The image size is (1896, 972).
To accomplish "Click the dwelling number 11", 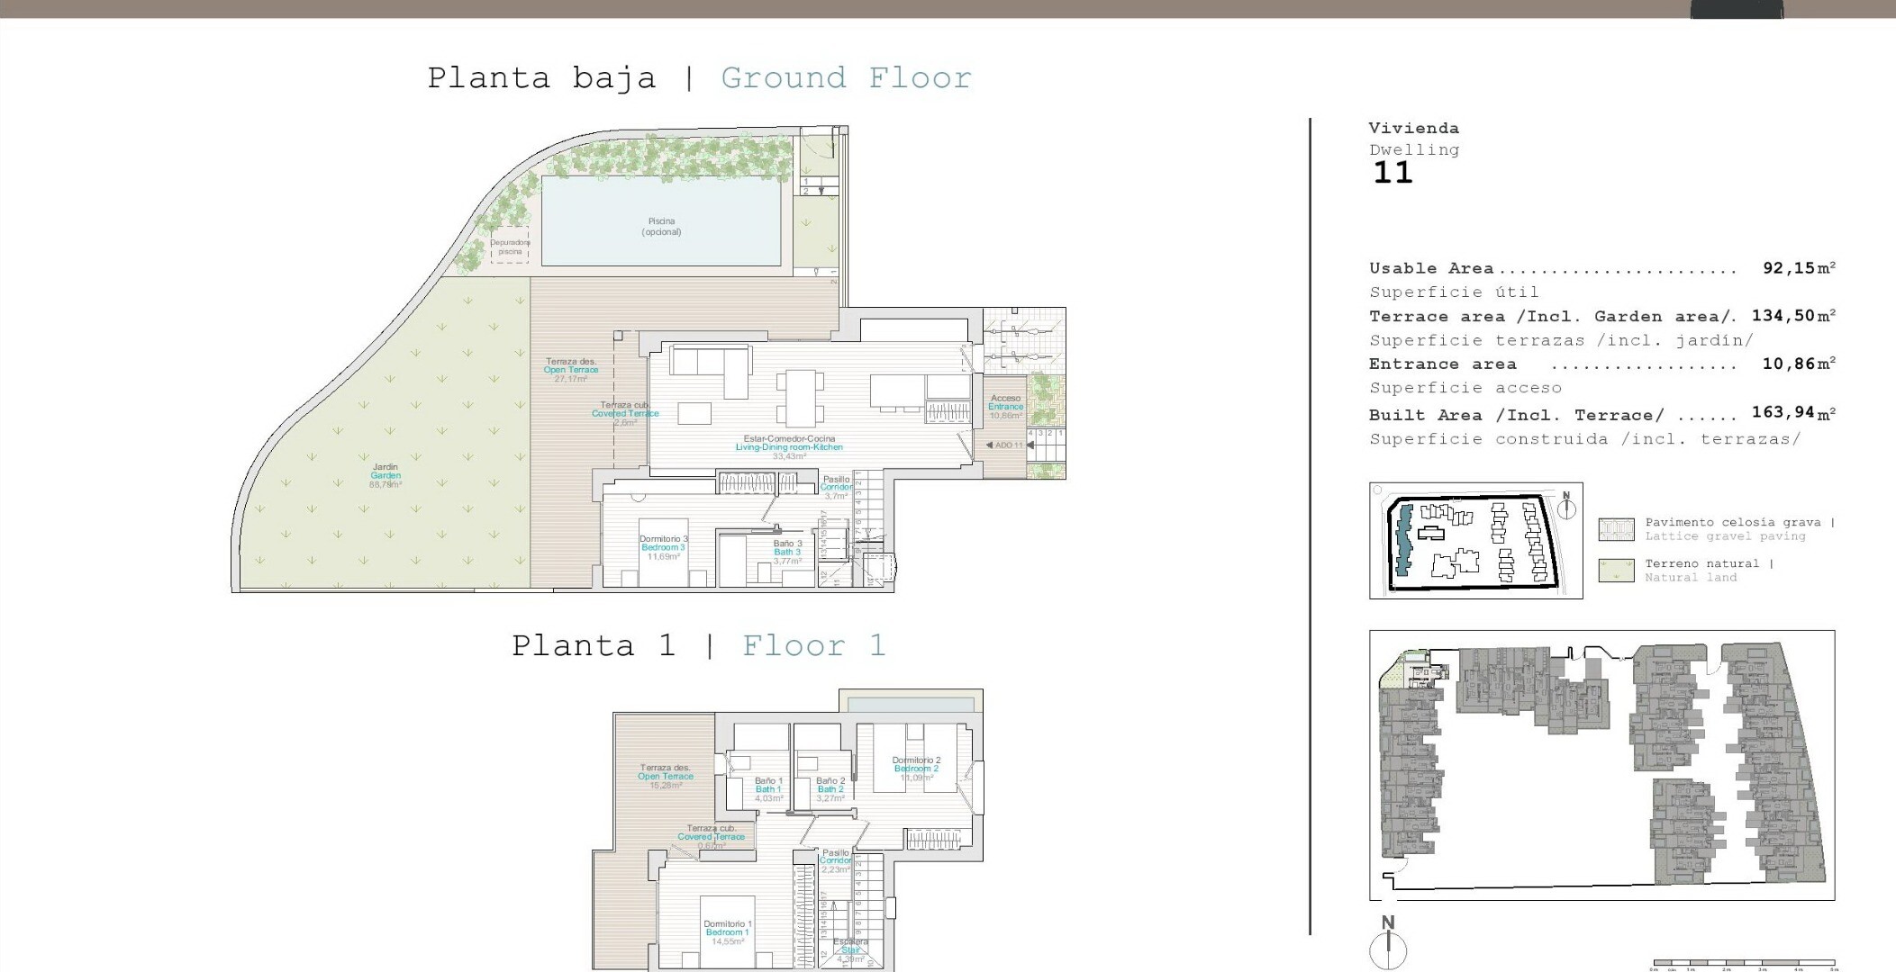I will (1393, 173).
